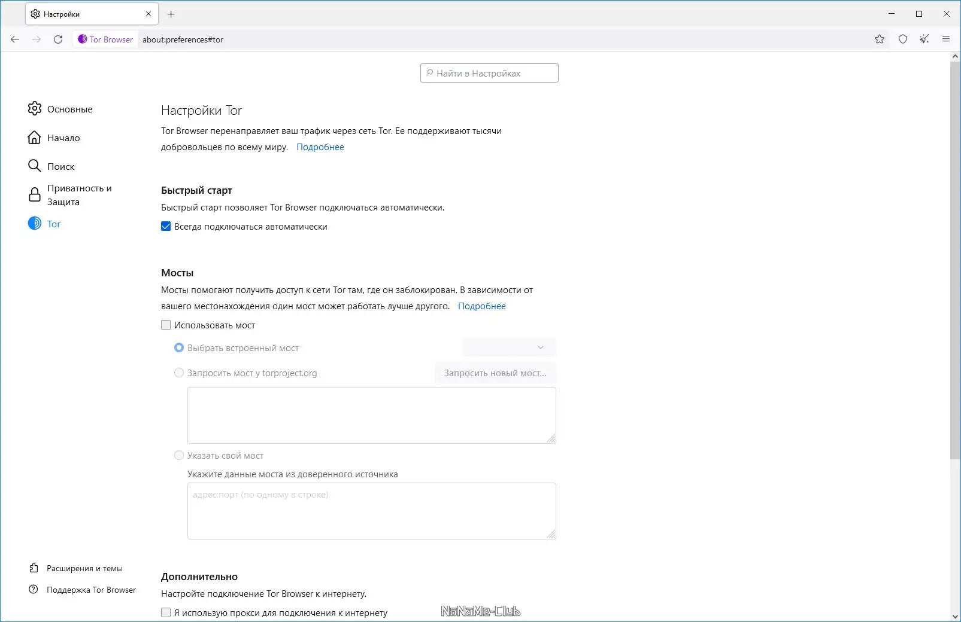
Task: Click the Найти в Настройках search field
Action: click(x=489, y=73)
